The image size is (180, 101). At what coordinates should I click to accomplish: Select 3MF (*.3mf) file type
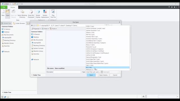[107, 65]
